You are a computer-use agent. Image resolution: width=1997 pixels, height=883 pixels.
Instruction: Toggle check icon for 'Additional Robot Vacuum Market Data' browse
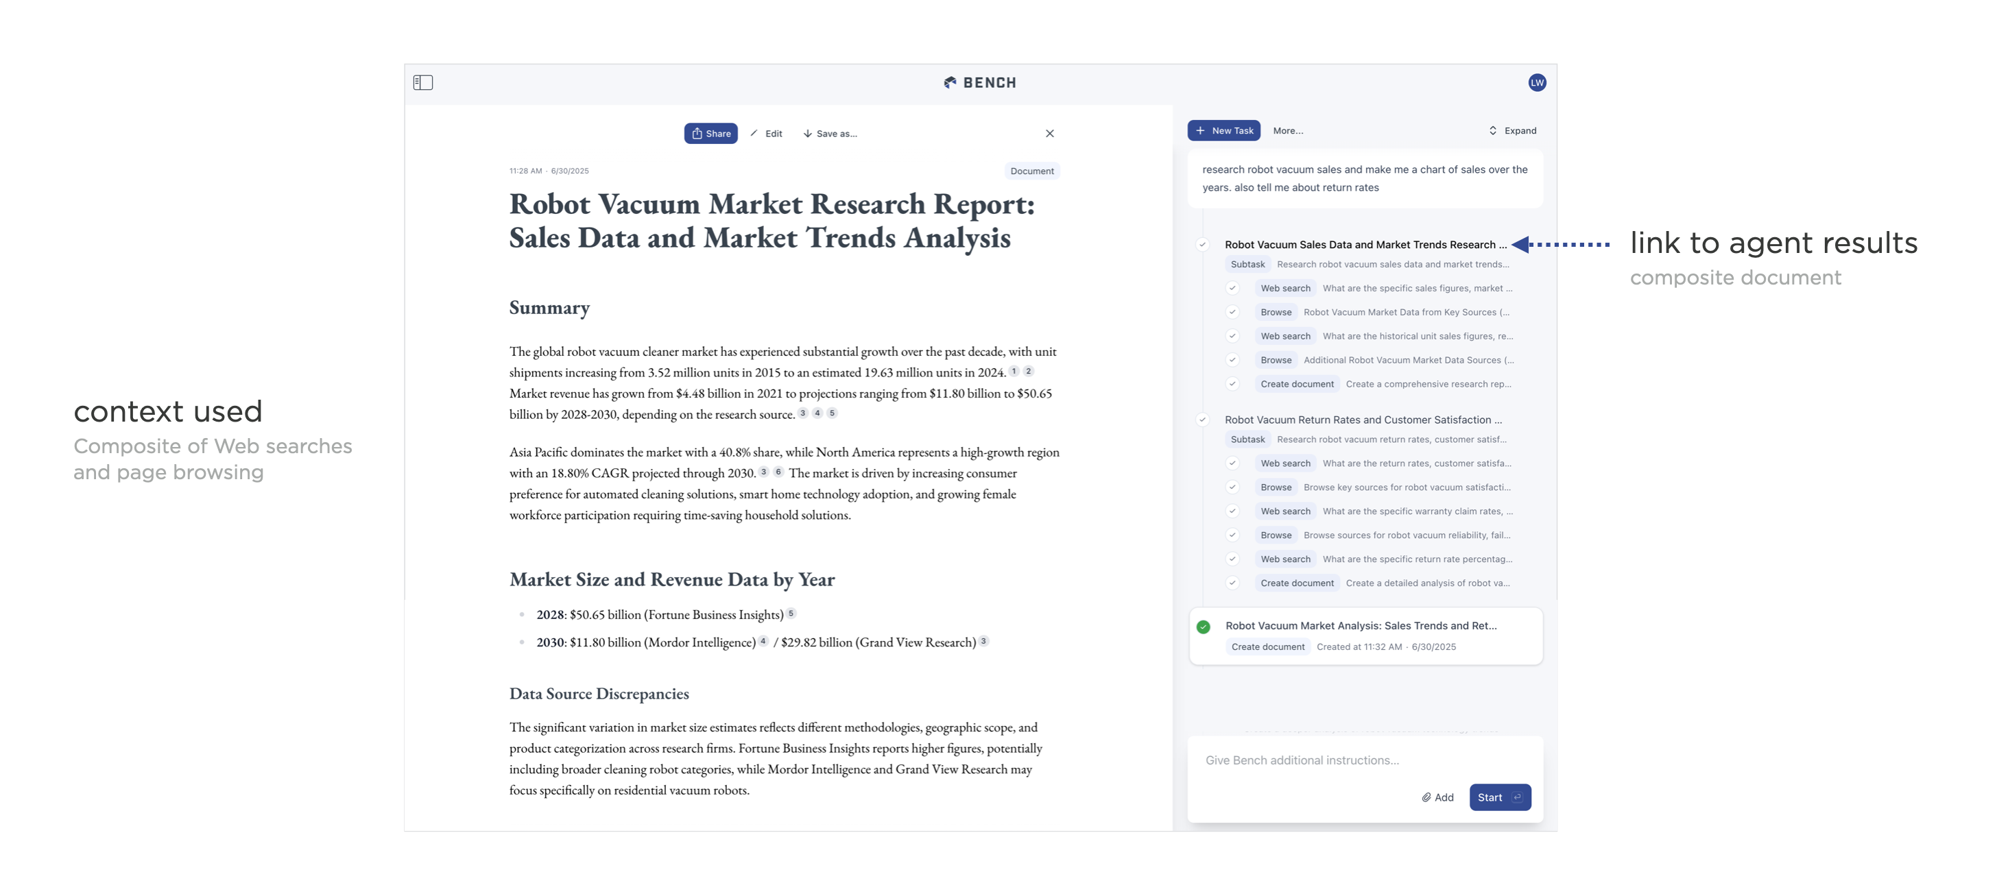[x=1232, y=361]
